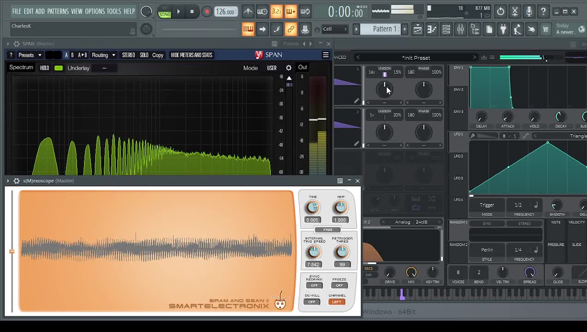Toggle SOLO in SPAN
587x332 pixels.
(144, 55)
